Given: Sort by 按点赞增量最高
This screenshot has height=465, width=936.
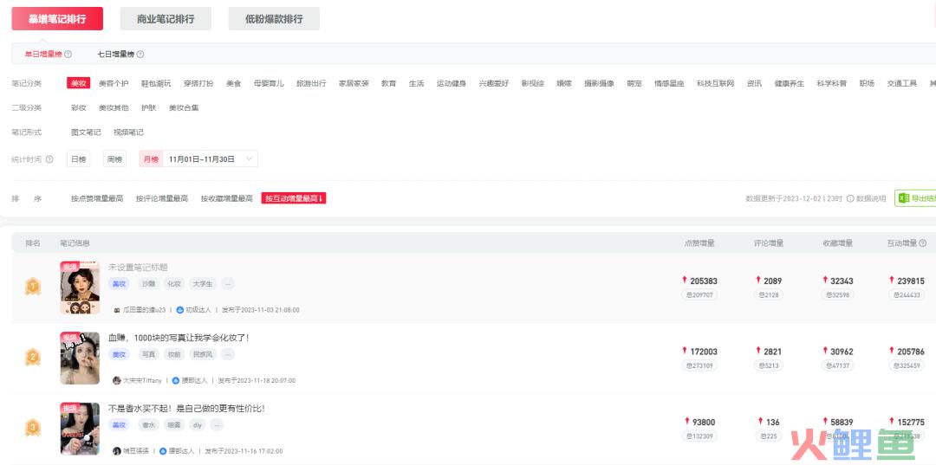Looking at the screenshot, I should click(97, 199).
